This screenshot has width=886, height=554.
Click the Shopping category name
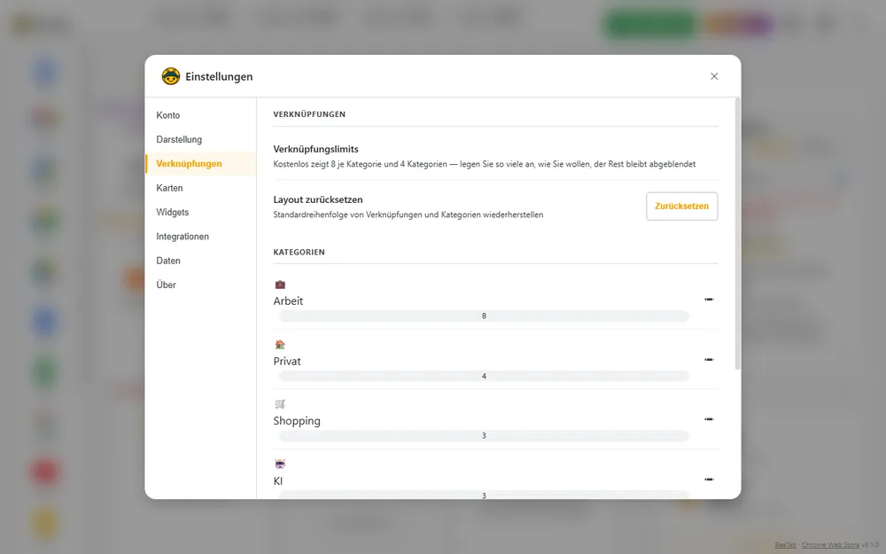(x=297, y=421)
